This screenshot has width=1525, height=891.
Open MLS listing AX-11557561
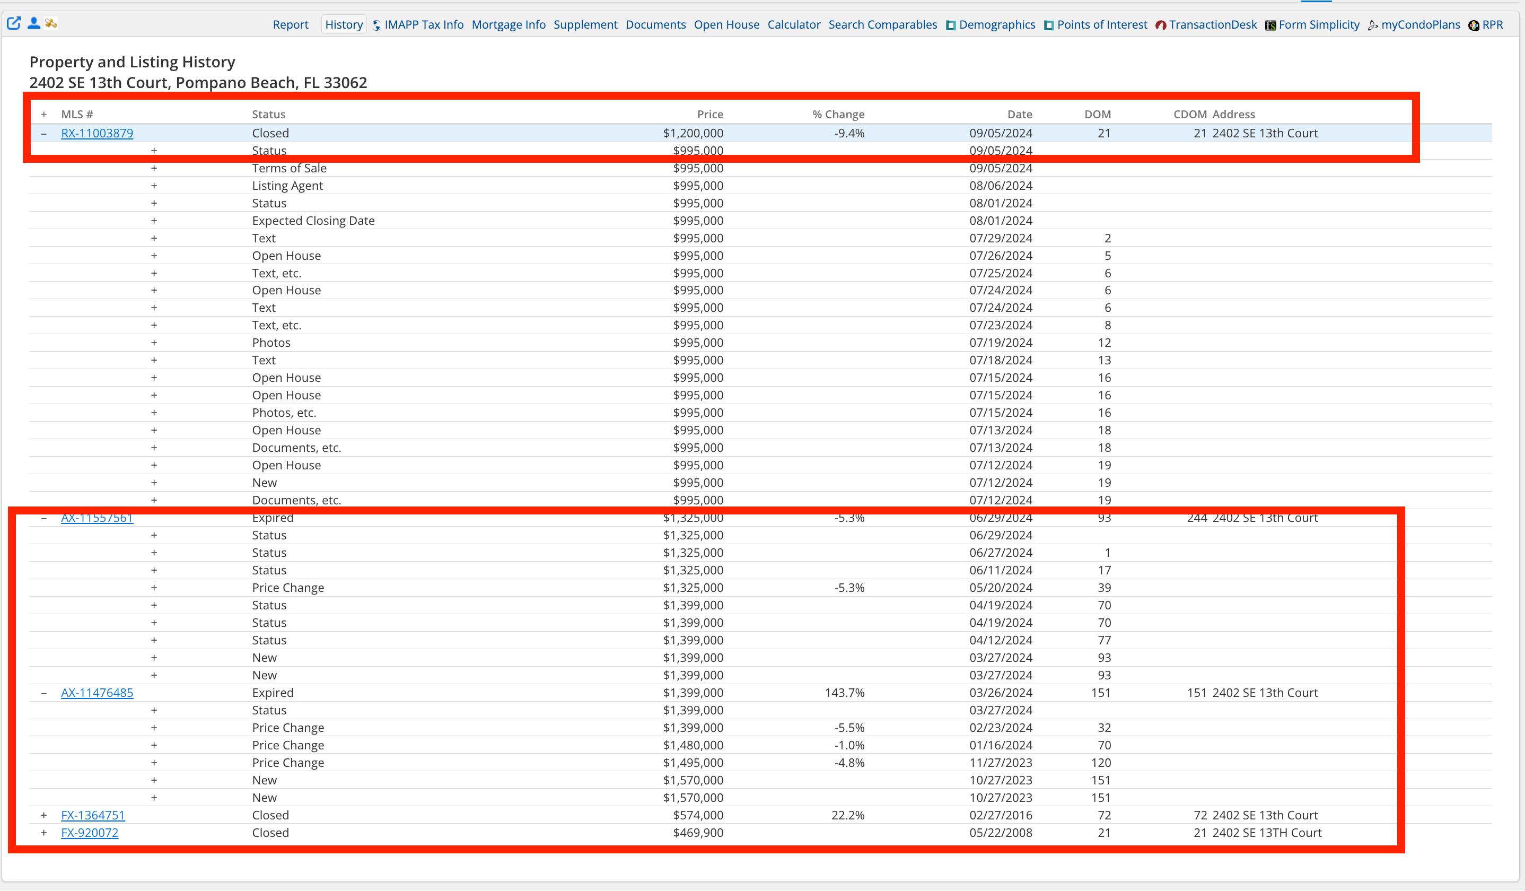(97, 518)
